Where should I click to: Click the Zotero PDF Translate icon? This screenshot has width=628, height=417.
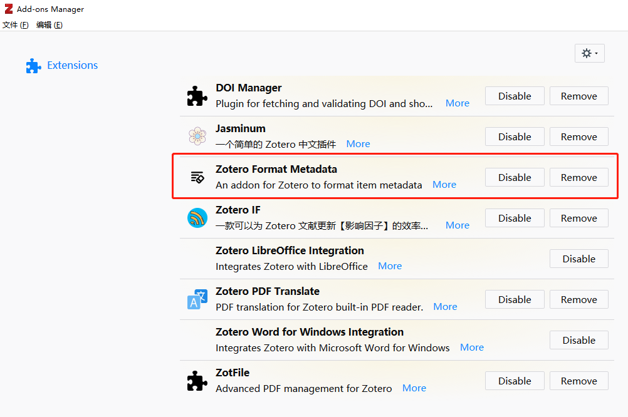197,299
